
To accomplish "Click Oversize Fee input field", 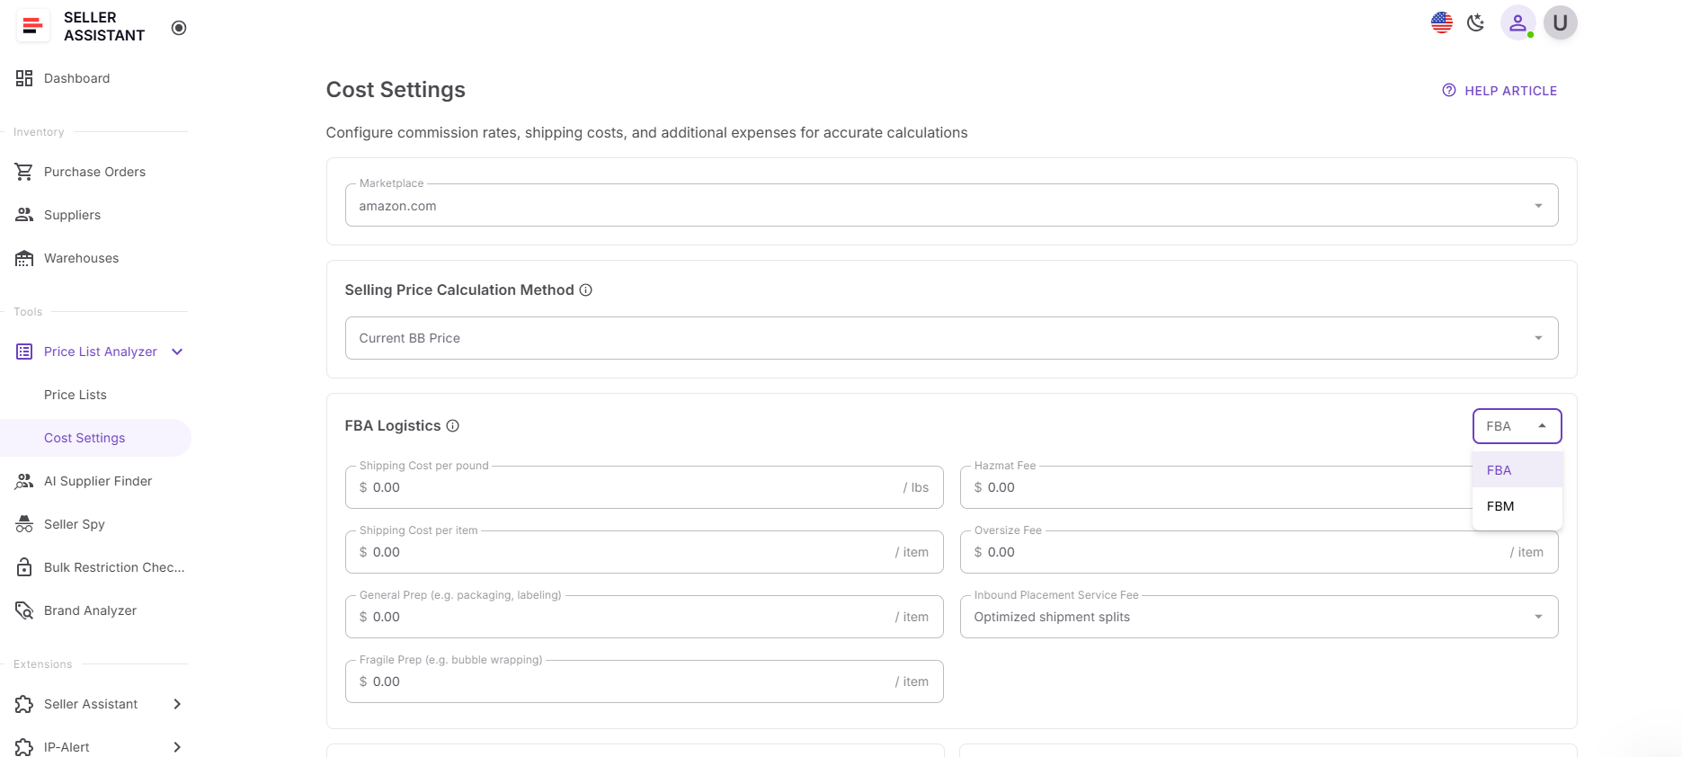I will [1259, 552].
